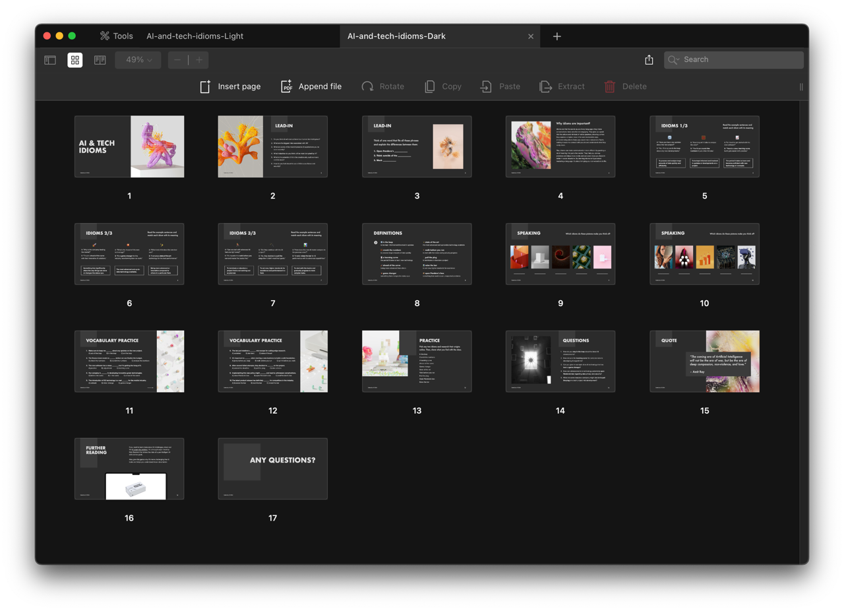Viewport: 844px width, 611px height.
Task: Open the 49% zoom level dropdown
Action: pyautogui.click(x=138, y=60)
